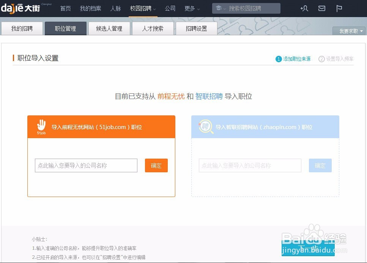The width and height of the screenshot is (367, 263).
Task: Open 人脉 in top navigation
Action: 115,8
